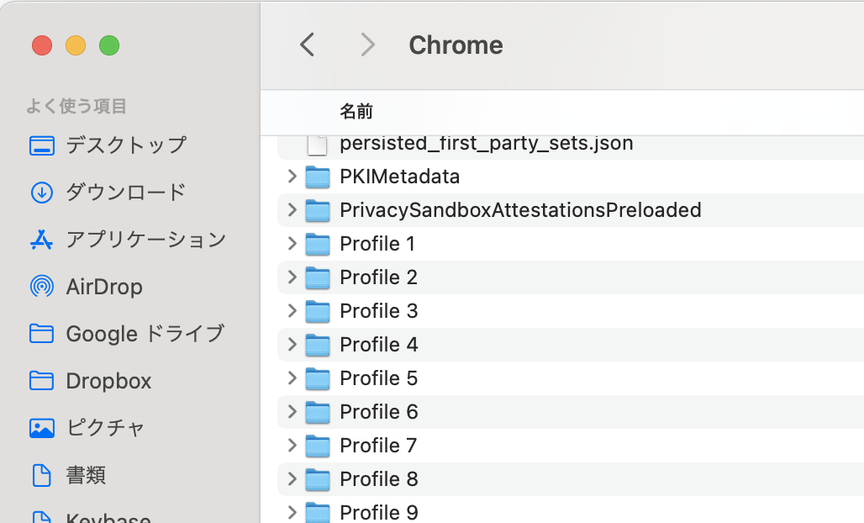Select the Profile 3 folder row
The width and height of the screenshot is (864, 523).
click(378, 311)
